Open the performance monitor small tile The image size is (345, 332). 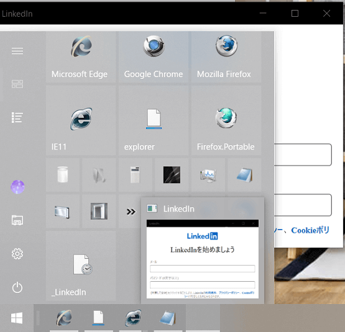[x=208, y=175]
